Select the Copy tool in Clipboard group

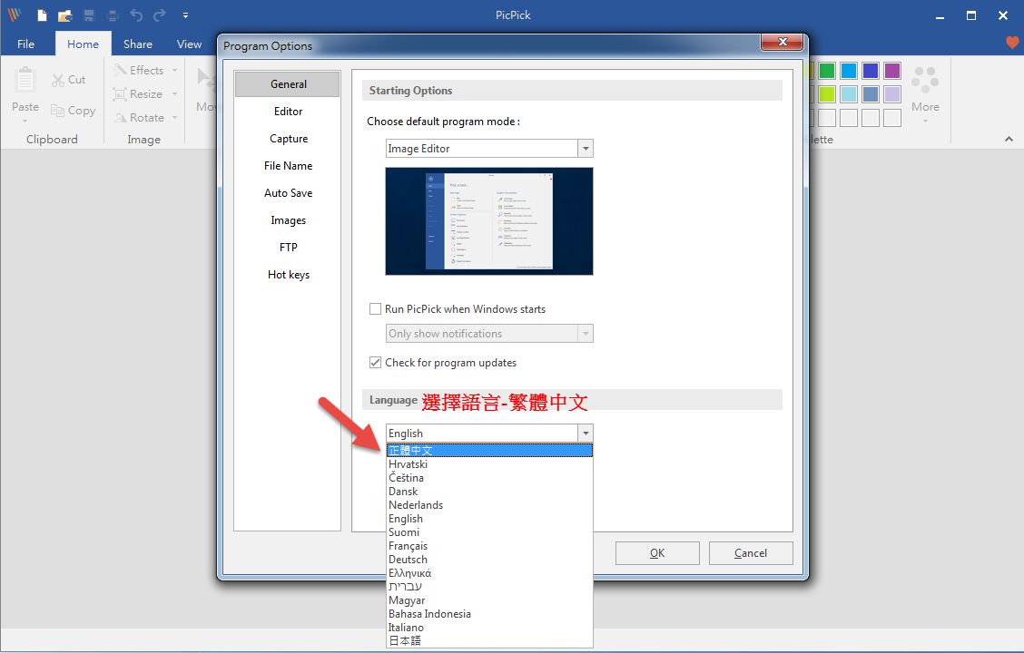pyautogui.click(x=74, y=111)
